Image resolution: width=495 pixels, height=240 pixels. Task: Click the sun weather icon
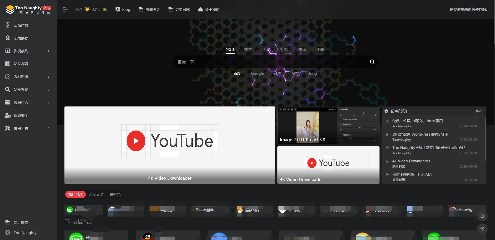click(87, 9)
